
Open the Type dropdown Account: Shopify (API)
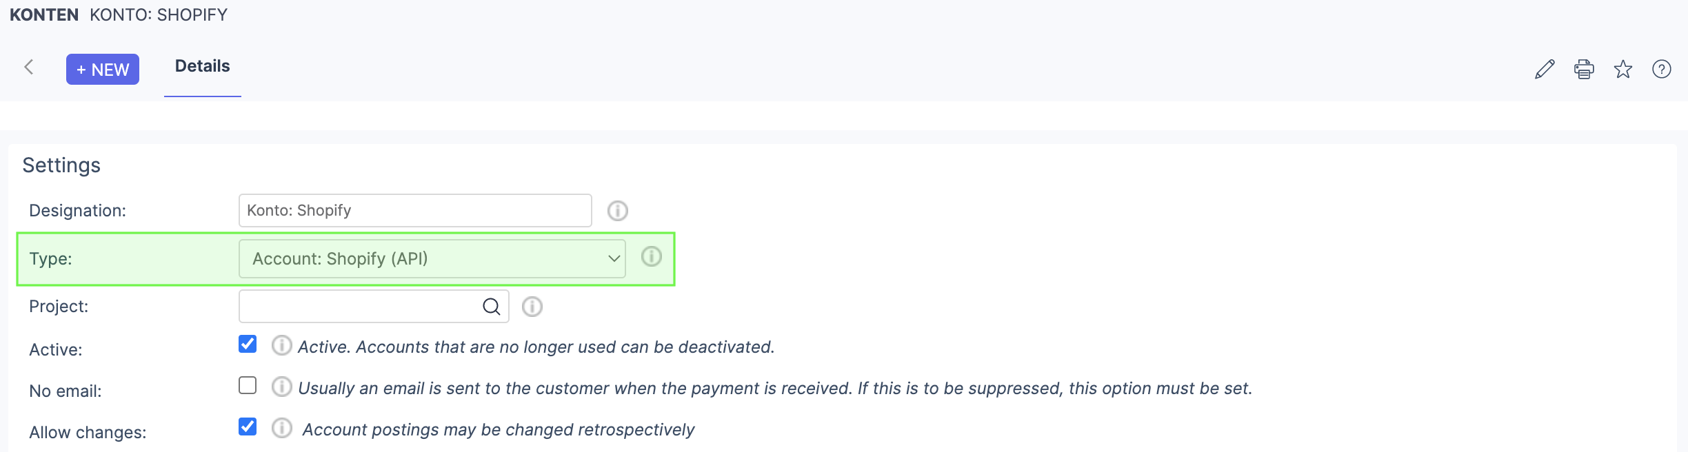[x=432, y=259]
